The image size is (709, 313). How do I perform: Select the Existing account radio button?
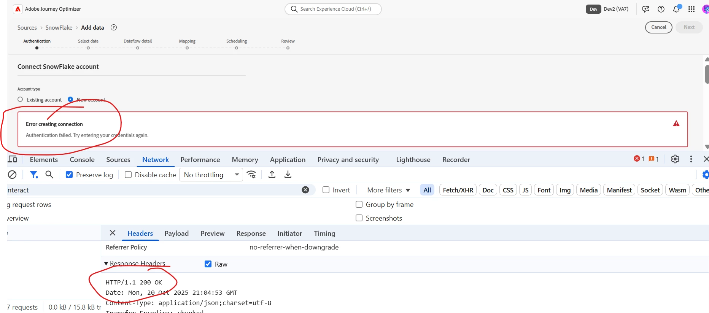coord(20,99)
